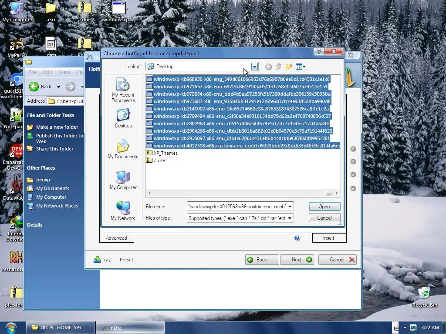Viewport: 446px width, 334px height.
Task: Open the View Menu dropdown button
Action: coord(301,67)
